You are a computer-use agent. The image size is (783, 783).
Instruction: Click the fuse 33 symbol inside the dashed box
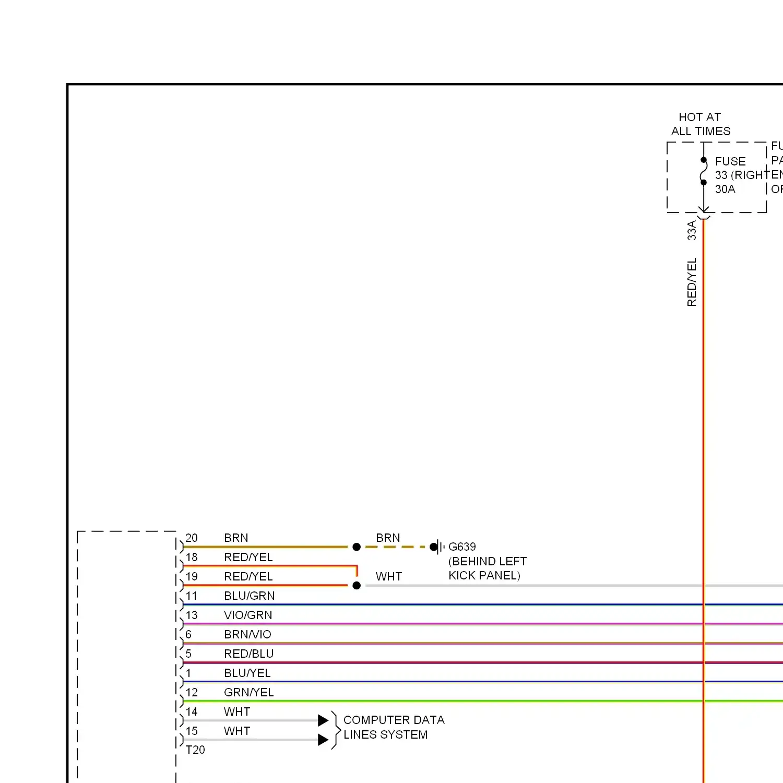(x=704, y=171)
